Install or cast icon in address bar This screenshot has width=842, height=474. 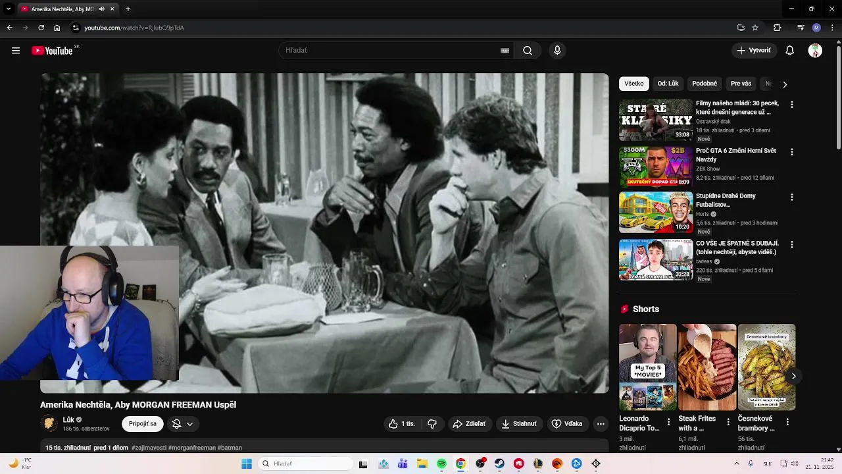pos(741,28)
